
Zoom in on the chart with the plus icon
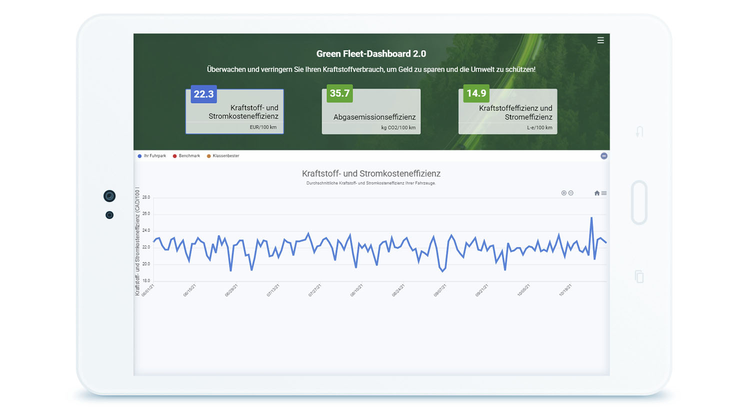pyautogui.click(x=564, y=193)
